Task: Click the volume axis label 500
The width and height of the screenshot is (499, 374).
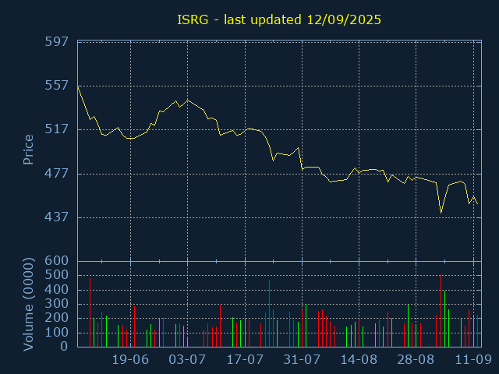Action: [57, 275]
